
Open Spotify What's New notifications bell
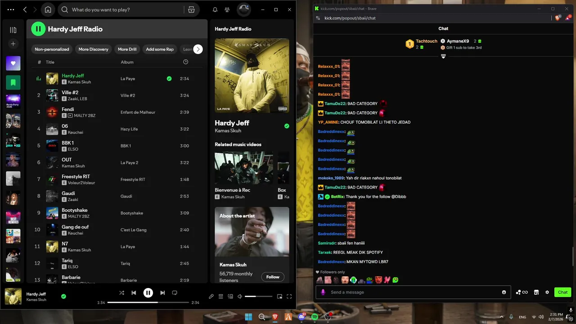[x=215, y=9]
